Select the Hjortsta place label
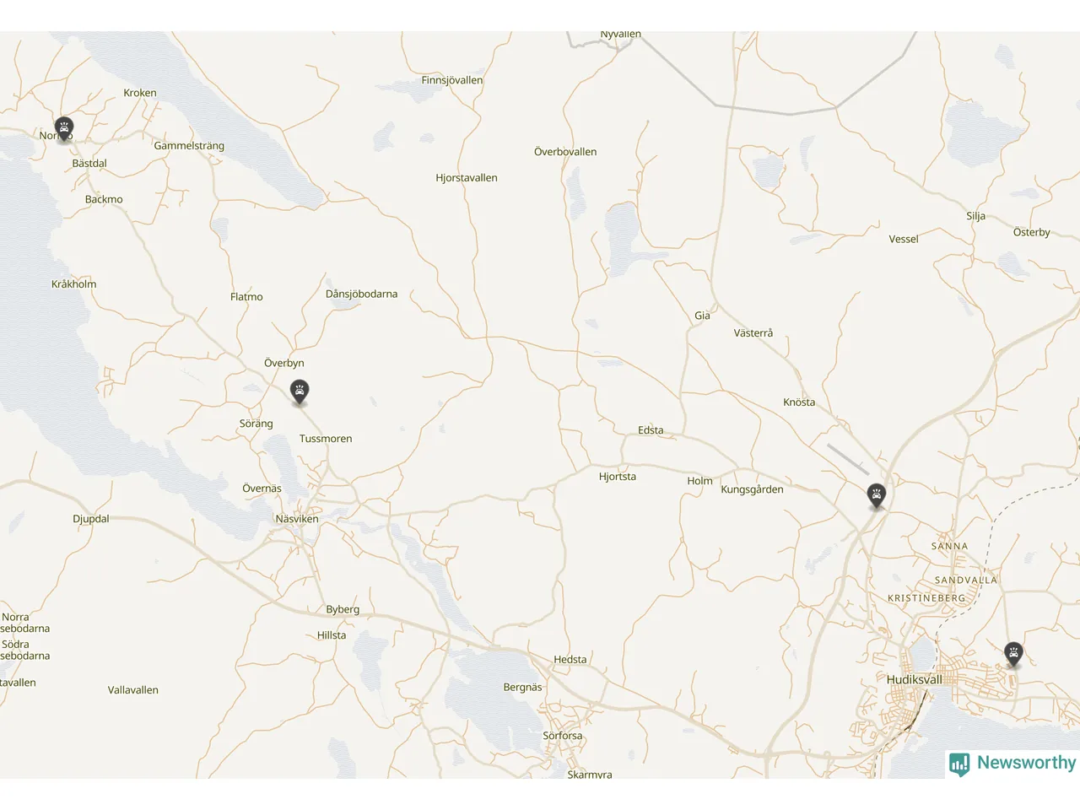1080x810 pixels. coord(618,477)
